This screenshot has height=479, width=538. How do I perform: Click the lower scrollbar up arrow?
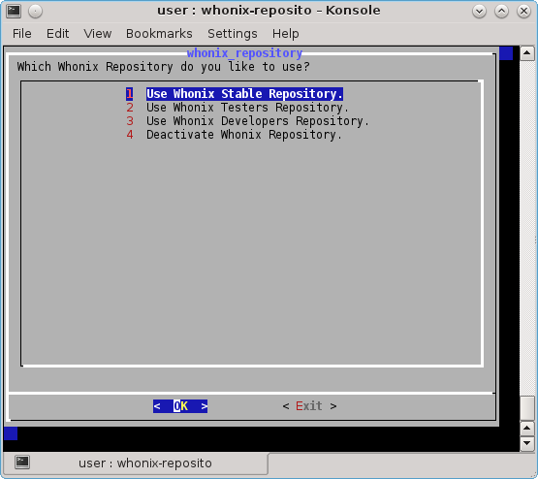pyautogui.click(x=527, y=429)
